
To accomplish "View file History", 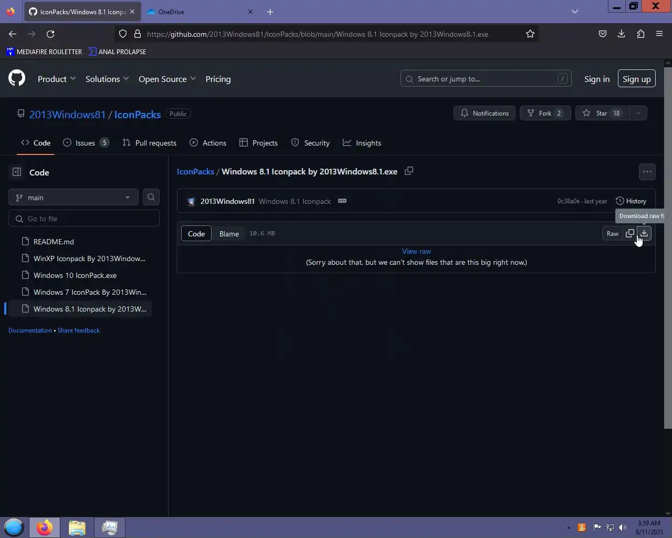I will point(631,201).
